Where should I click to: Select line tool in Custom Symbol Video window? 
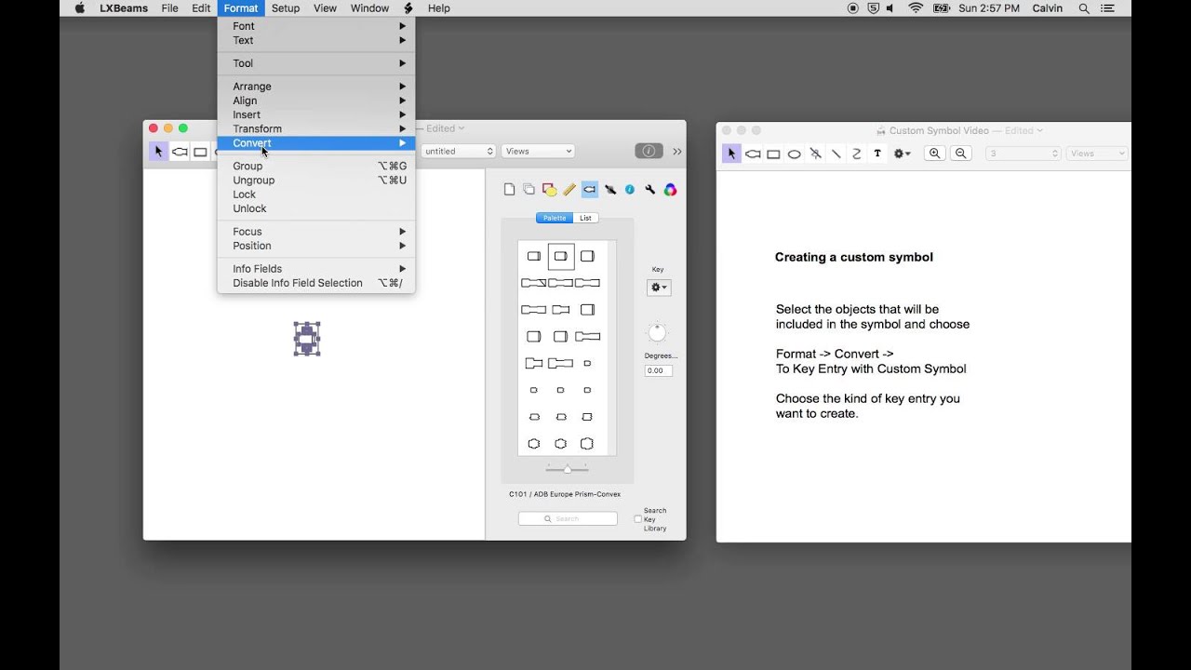click(x=836, y=154)
